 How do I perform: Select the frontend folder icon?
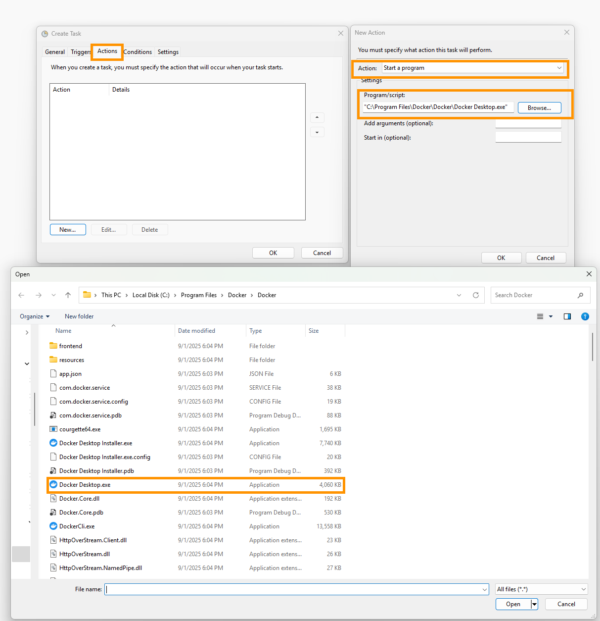pyautogui.click(x=53, y=346)
